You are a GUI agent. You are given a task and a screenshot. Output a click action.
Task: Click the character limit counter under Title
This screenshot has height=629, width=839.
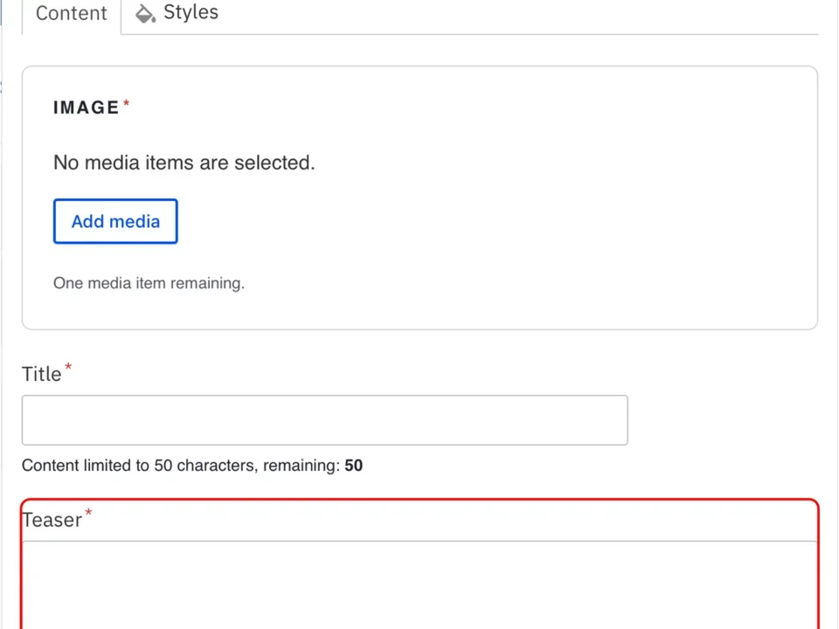pos(191,465)
